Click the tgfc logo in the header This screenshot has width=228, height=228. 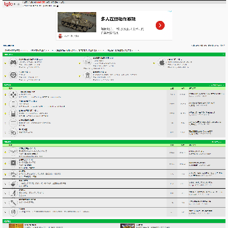point(8,4)
